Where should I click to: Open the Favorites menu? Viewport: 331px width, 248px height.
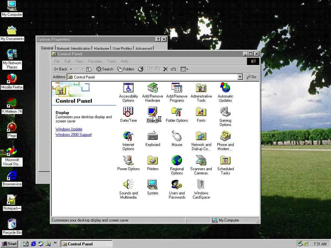point(95,61)
